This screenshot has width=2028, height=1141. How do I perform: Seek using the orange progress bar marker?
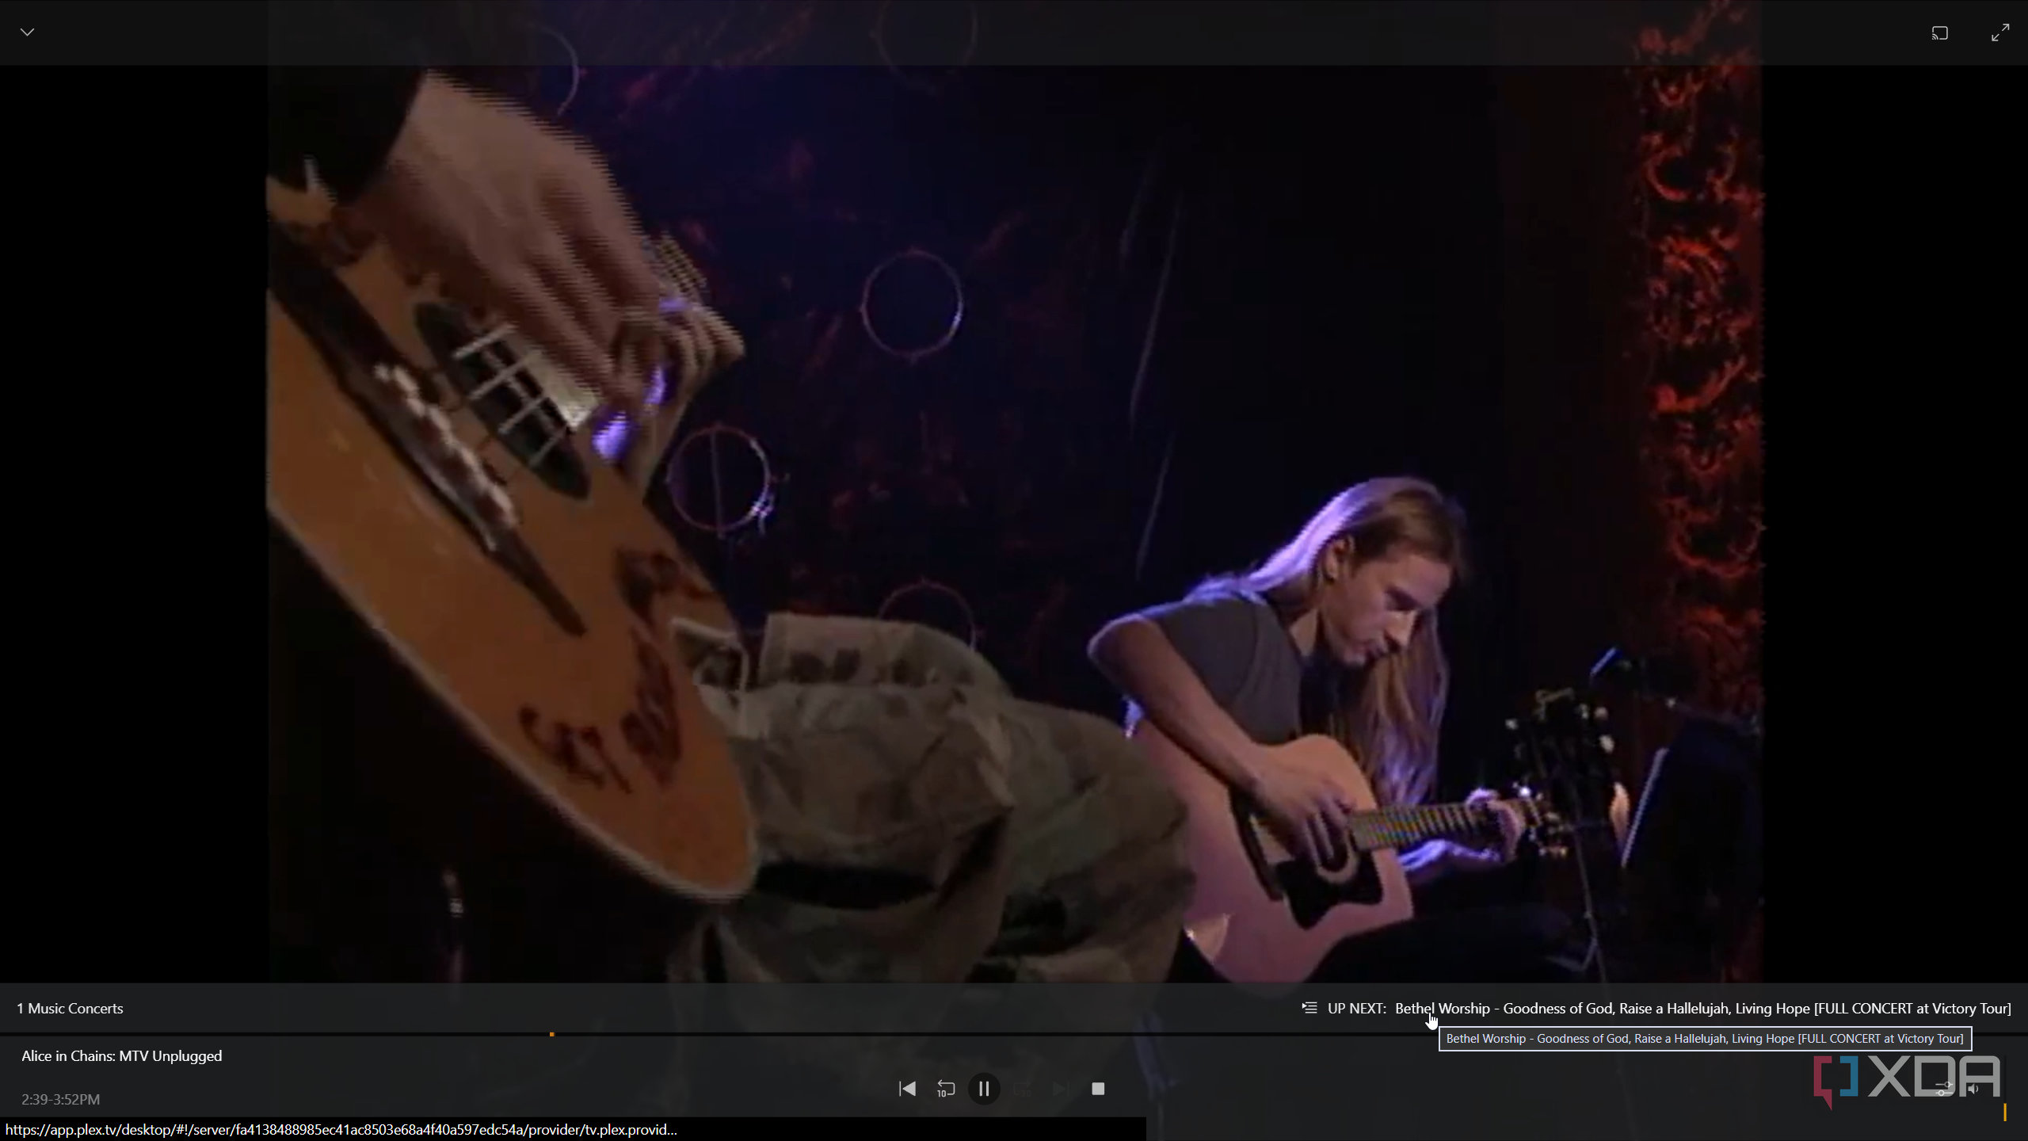point(552,1034)
